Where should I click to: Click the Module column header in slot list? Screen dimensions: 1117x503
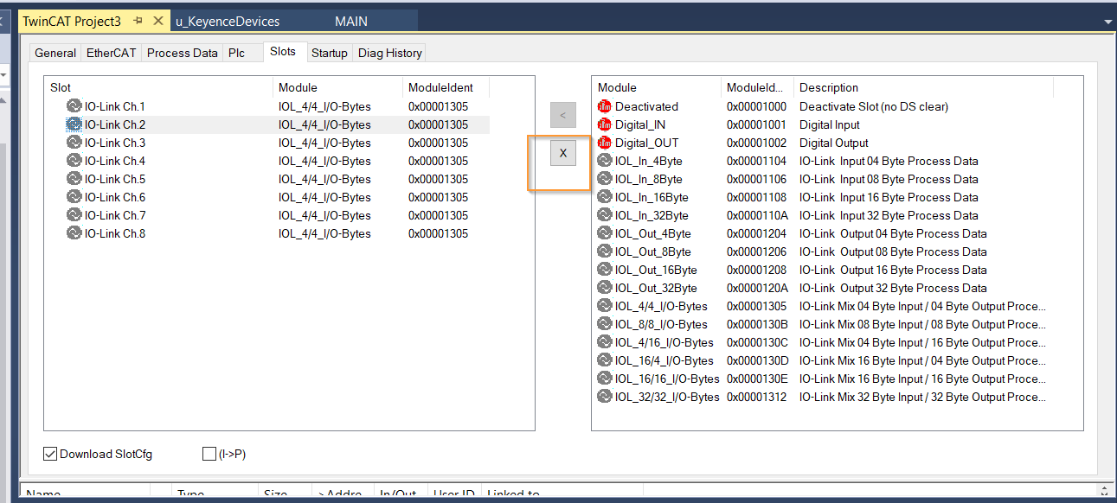[337, 87]
